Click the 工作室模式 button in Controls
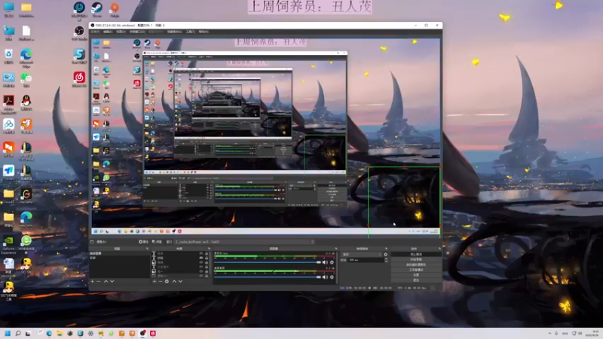 [416, 270]
